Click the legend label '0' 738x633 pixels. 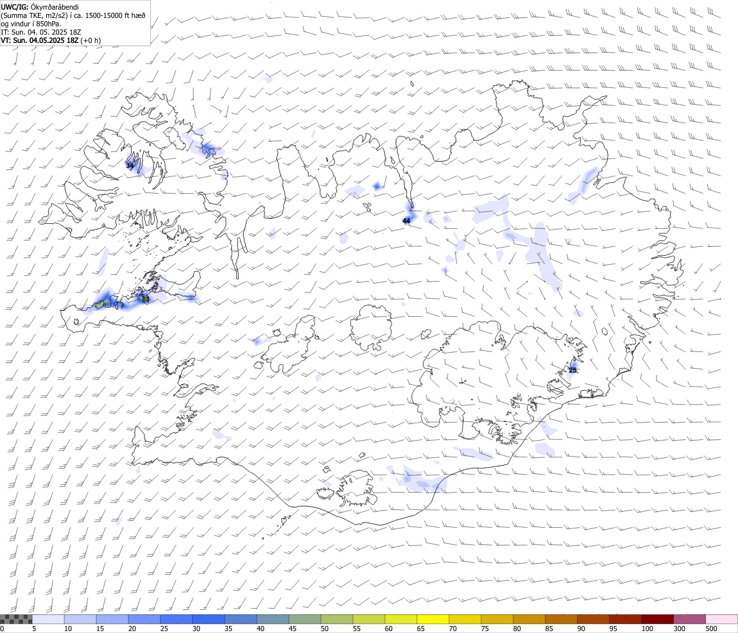[x=3, y=629]
